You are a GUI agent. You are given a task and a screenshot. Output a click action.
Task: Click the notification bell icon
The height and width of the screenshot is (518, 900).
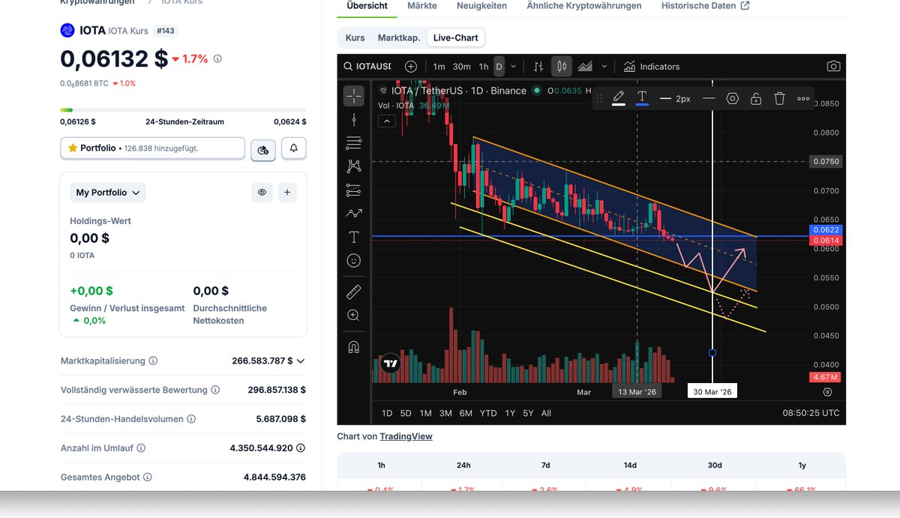coord(293,148)
